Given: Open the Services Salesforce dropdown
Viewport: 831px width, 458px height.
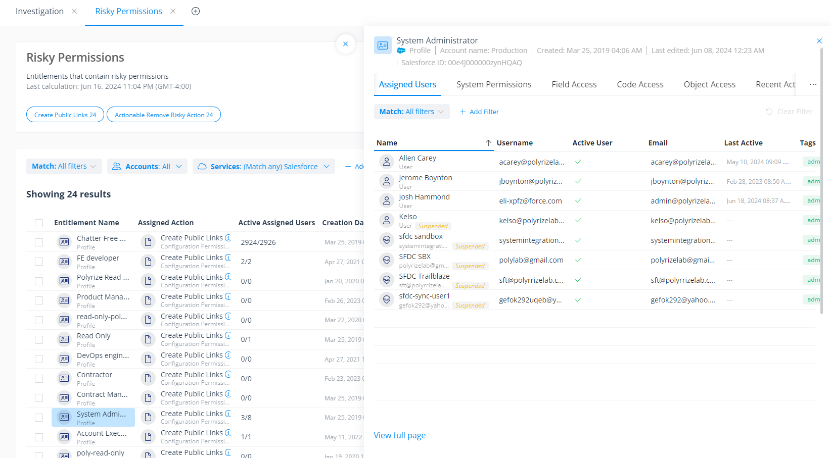Looking at the screenshot, I should pos(264,166).
